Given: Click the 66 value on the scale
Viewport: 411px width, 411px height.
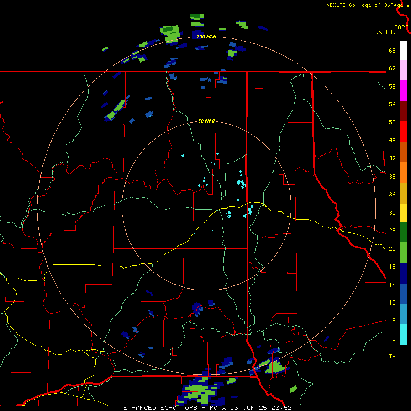Looking at the screenshot, I should [x=392, y=50].
